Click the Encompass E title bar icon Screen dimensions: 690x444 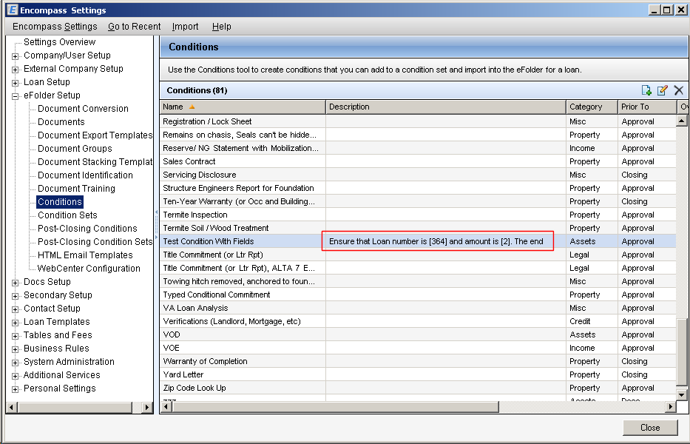[x=13, y=10]
